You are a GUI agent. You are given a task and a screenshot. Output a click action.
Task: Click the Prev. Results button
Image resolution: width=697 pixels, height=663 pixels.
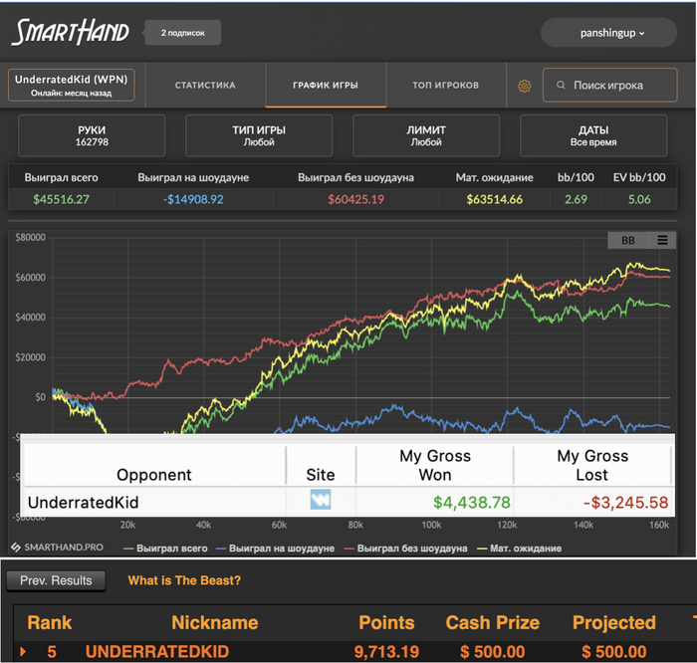click(56, 580)
